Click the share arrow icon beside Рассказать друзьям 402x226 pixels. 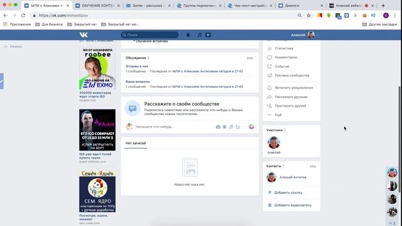(269, 97)
